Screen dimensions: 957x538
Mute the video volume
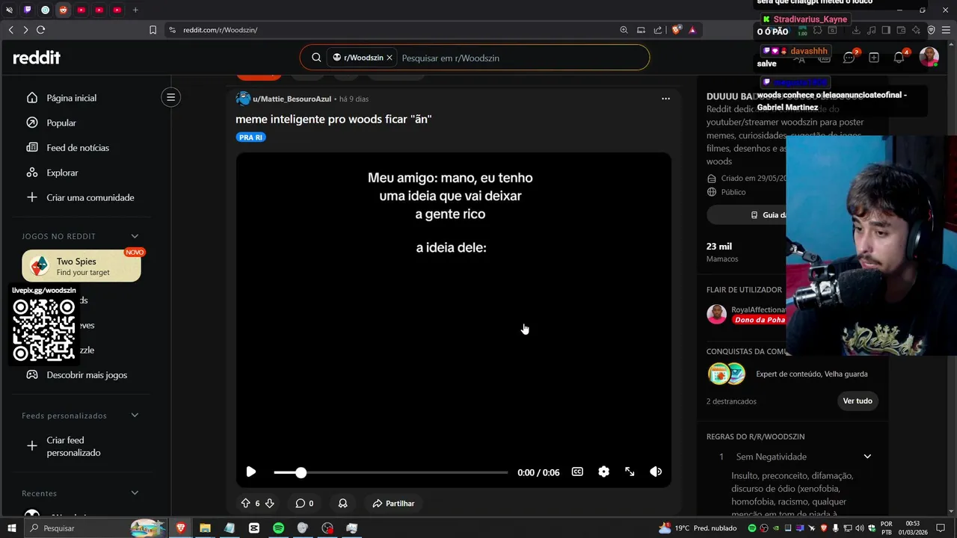[656, 472]
